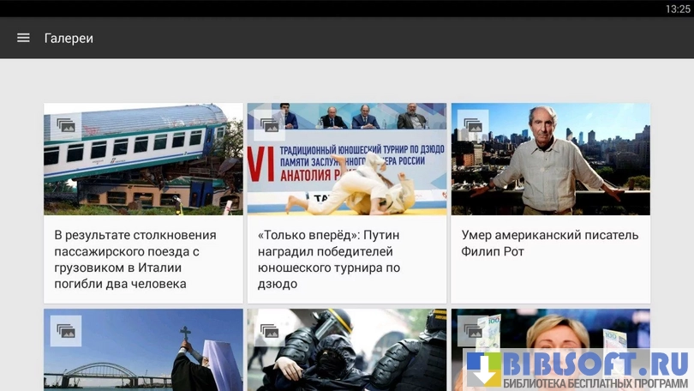Image resolution: width=694 pixels, height=391 pixels.
Task: Click gallery icon on priest with cross photo
Action: [66, 331]
